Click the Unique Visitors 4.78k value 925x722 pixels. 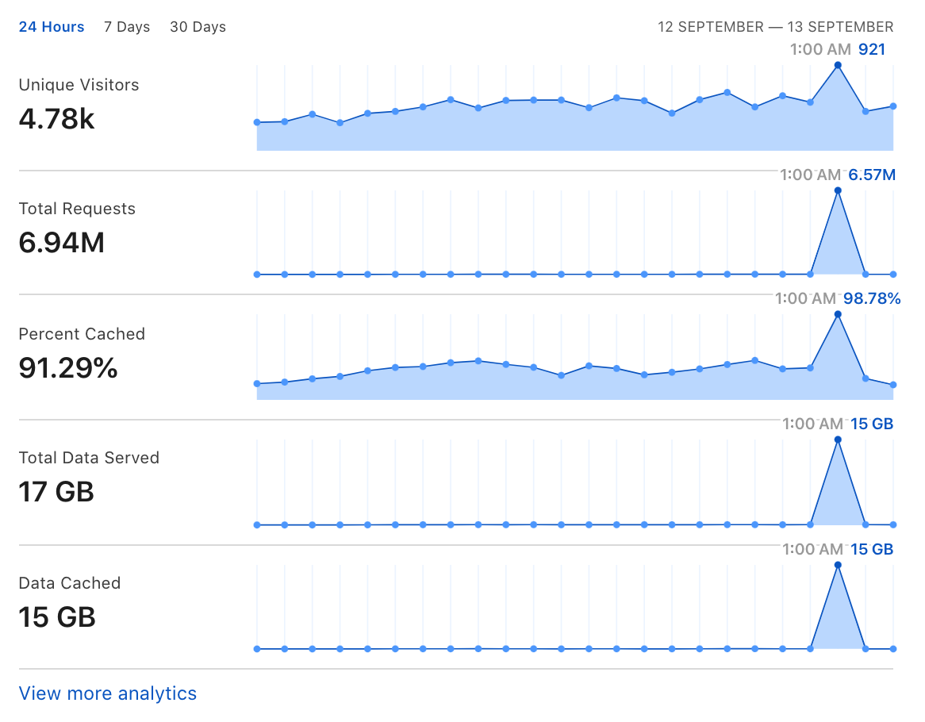pos(56,119)
